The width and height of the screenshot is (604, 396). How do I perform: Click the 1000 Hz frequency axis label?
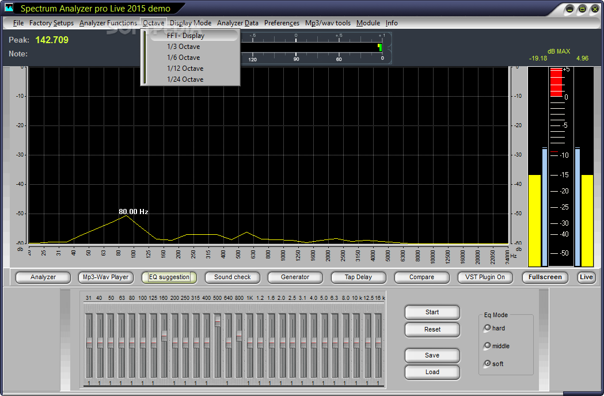click(x=283, y=256)
